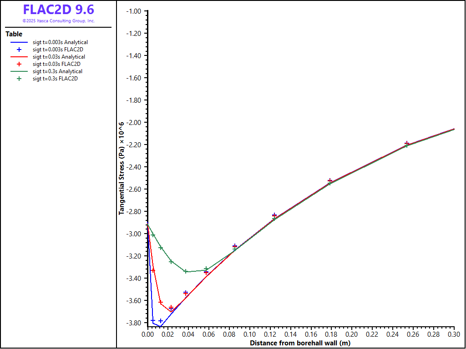Click the blue plus marker in the legend
Screen dimensions: 466x349
pos(19,50)
